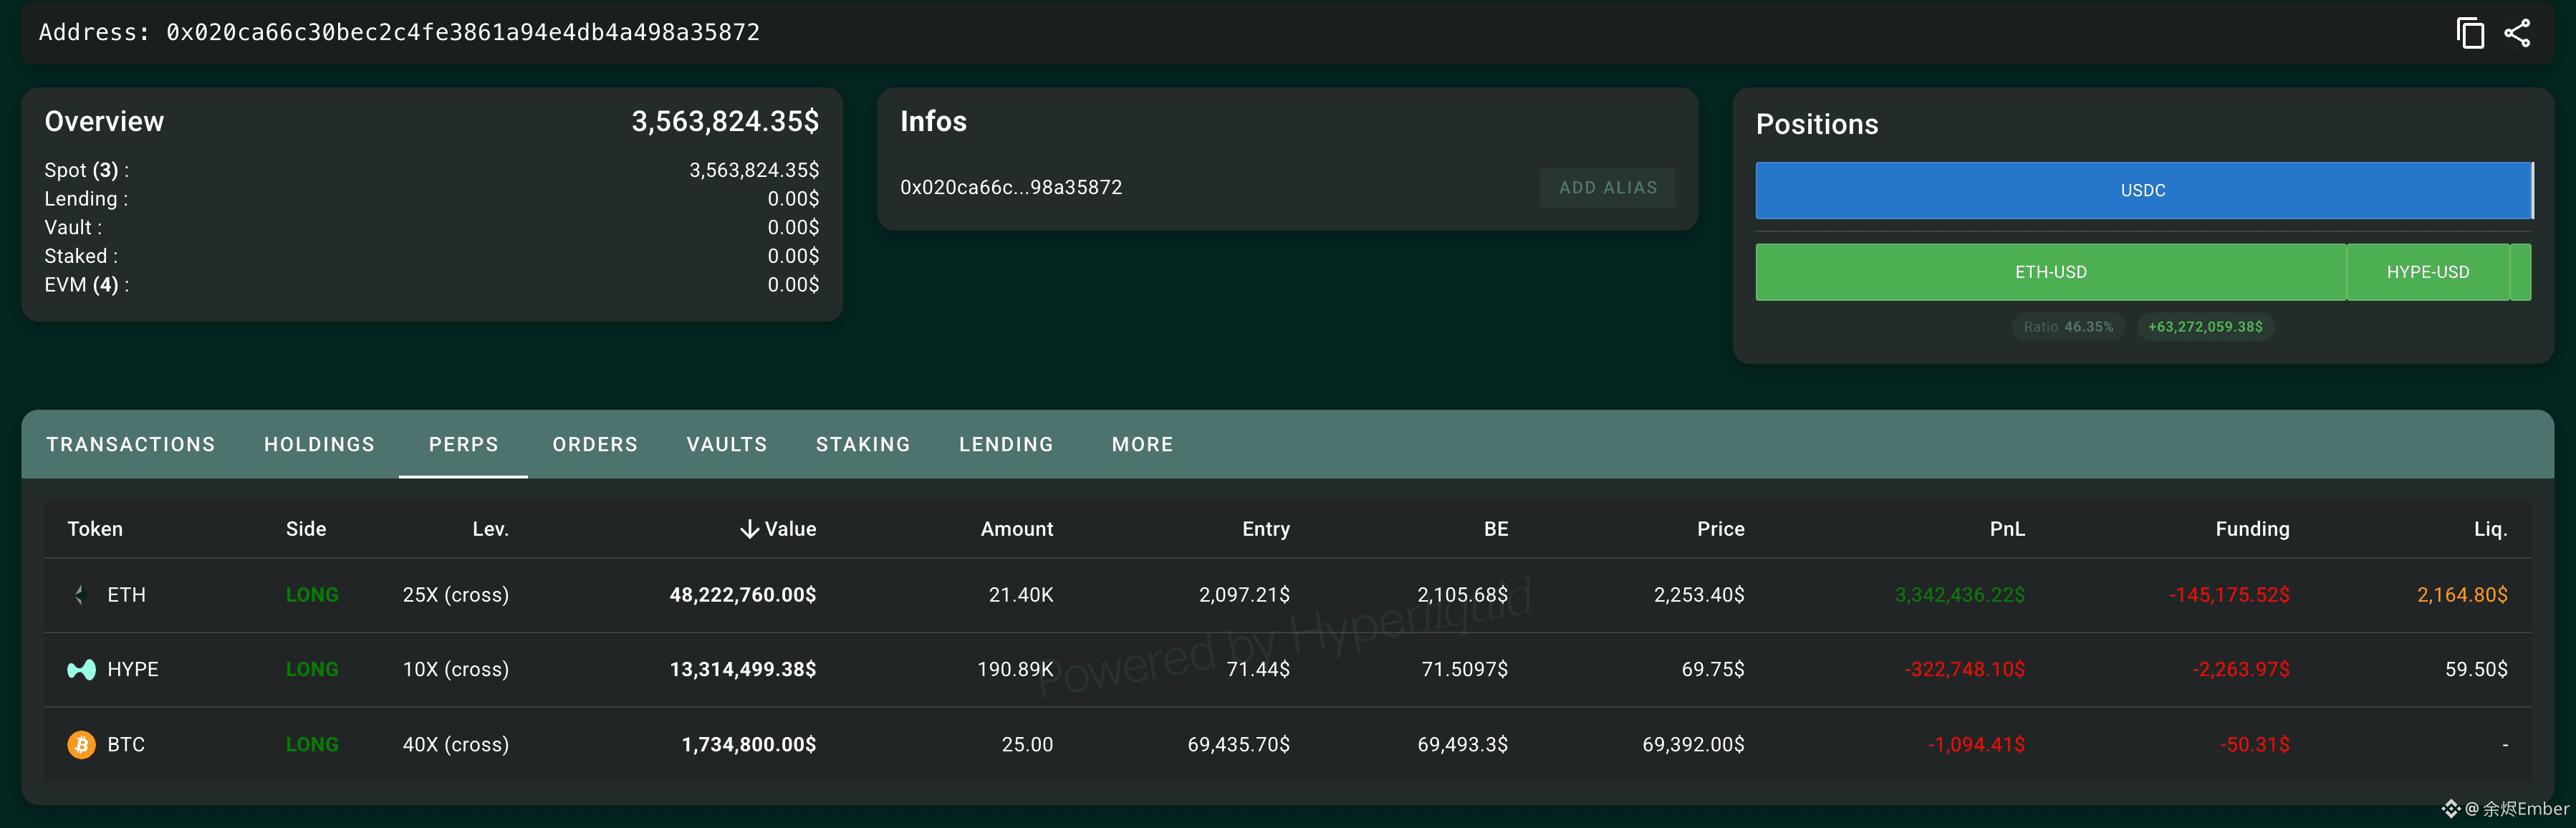2576x828 pixels.
Task: Open the Orders tab
Action: [595, 444]
